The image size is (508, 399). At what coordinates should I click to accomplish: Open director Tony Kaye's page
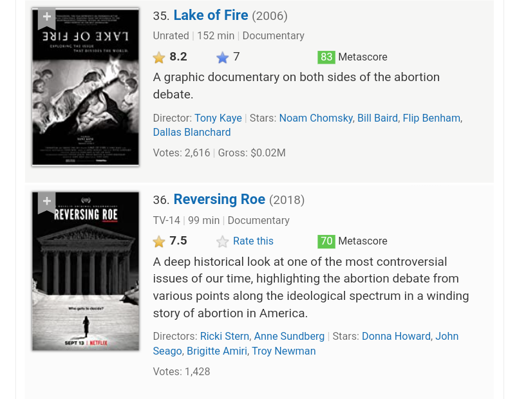(x=218, y=118)
